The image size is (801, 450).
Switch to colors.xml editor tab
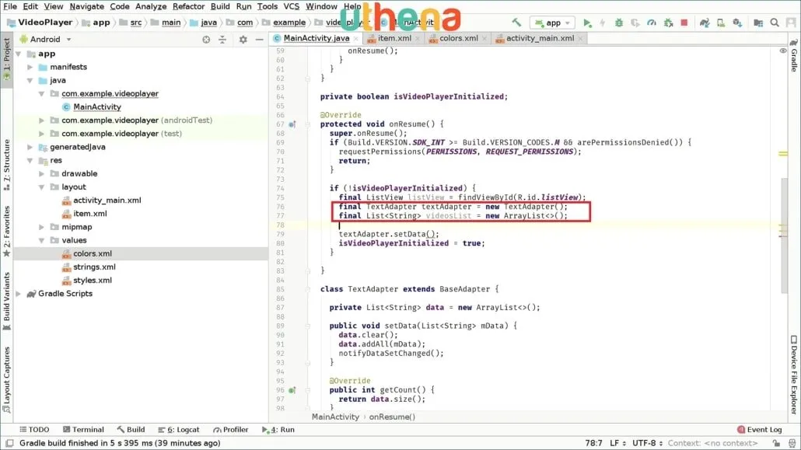click(459, 38)
